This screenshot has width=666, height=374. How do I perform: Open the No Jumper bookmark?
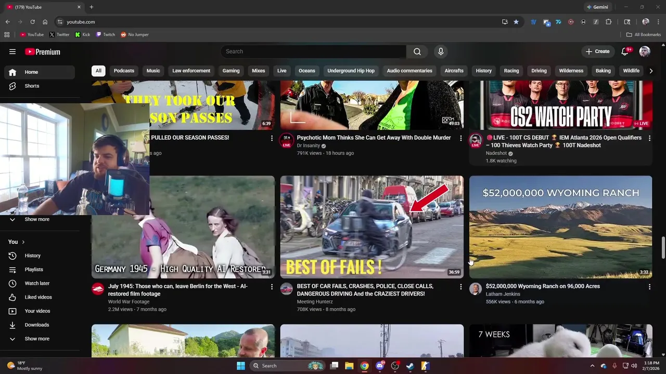click(135, 35)
